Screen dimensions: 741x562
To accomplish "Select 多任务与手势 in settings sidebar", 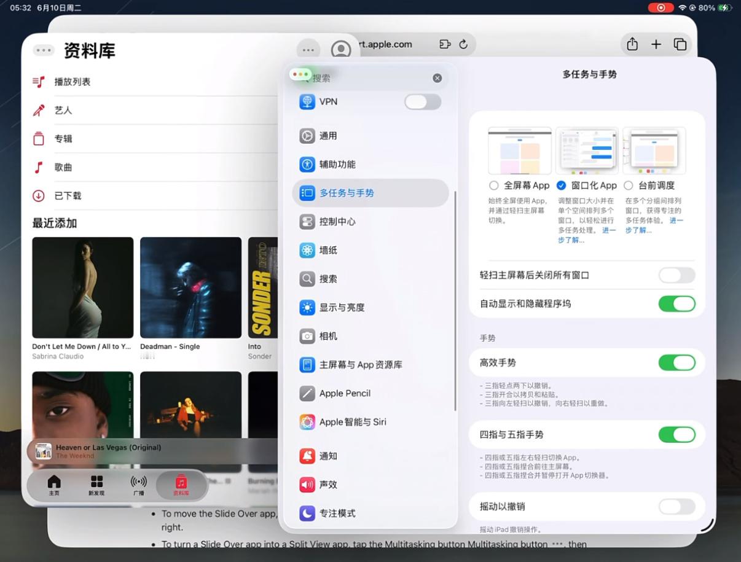I will [370, 193].
